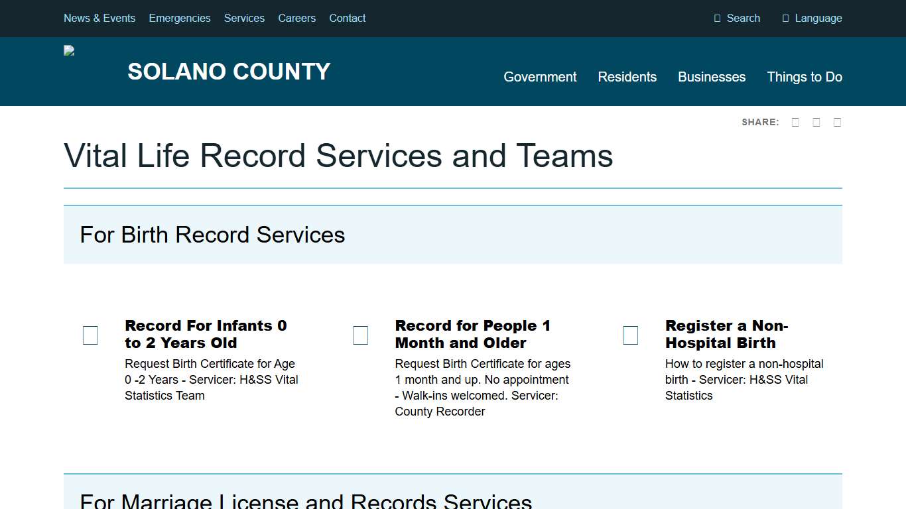Click the icon beside Register a Non-Hospital Birth
Screen dimensions: 906x509
tap(630, 335)
